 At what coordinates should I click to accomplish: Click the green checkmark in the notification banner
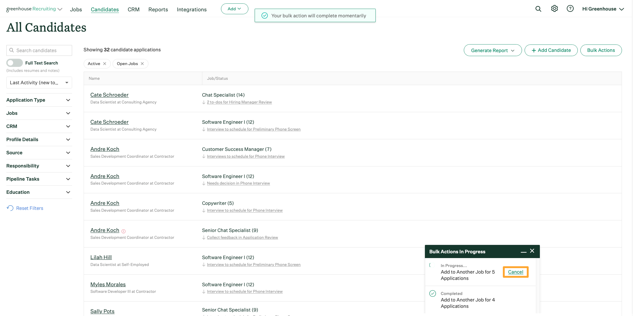[x=265, y=16]
